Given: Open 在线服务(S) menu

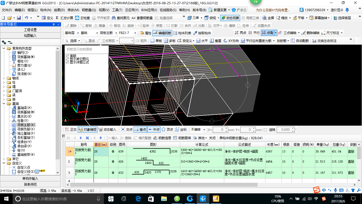Looking at the screenshot, I should pos(168,10).
